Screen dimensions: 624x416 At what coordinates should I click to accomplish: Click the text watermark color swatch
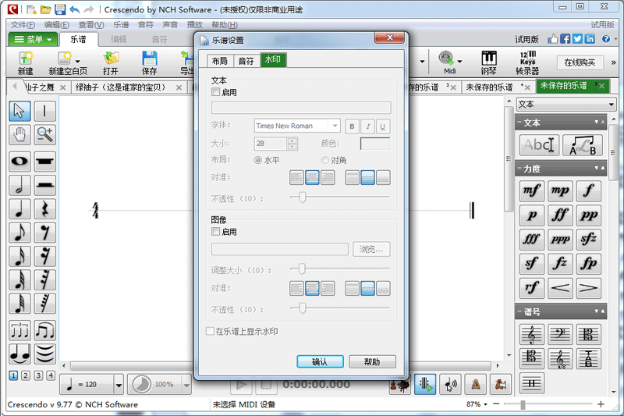tap(375, 144)
